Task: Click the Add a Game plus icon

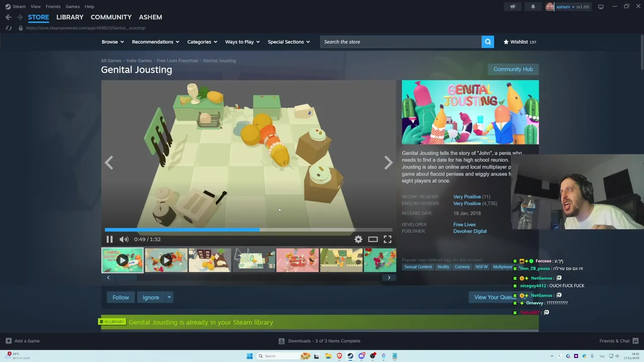Action: point(9,341)
